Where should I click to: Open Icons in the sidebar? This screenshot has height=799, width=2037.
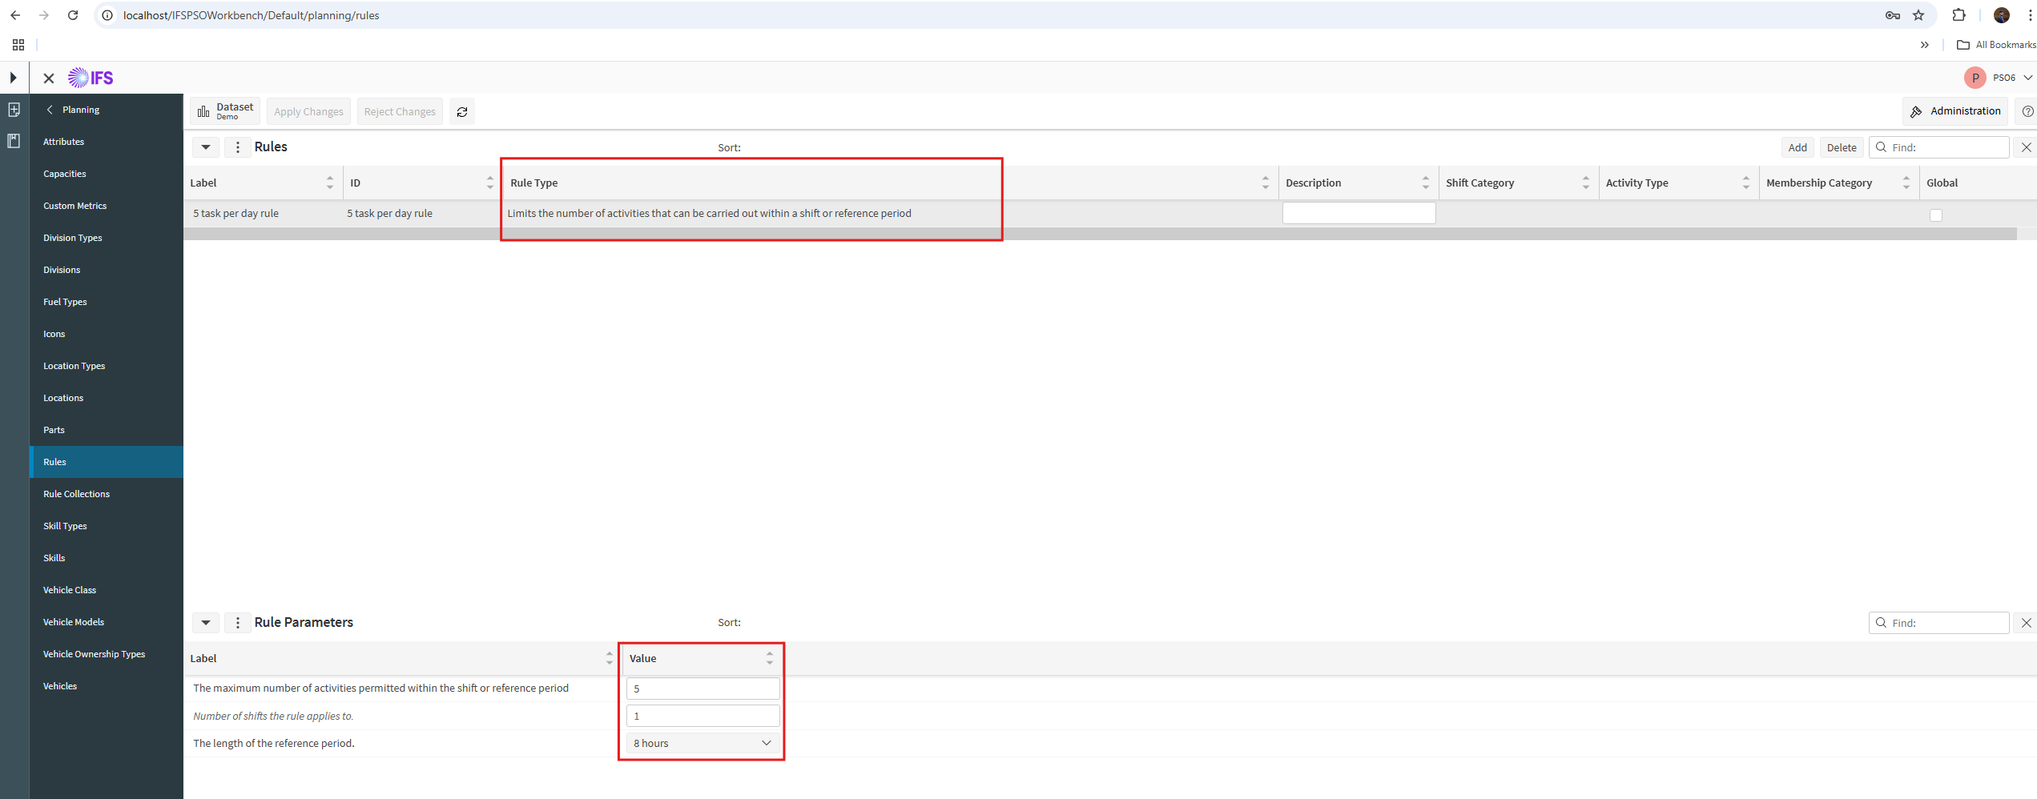[x=107, y=334]
